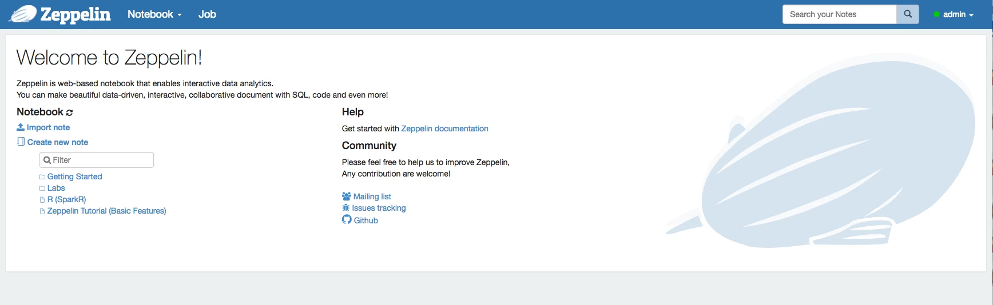
Task: Click the Issues tracking bug icon
Action: [x=345, y=208]
